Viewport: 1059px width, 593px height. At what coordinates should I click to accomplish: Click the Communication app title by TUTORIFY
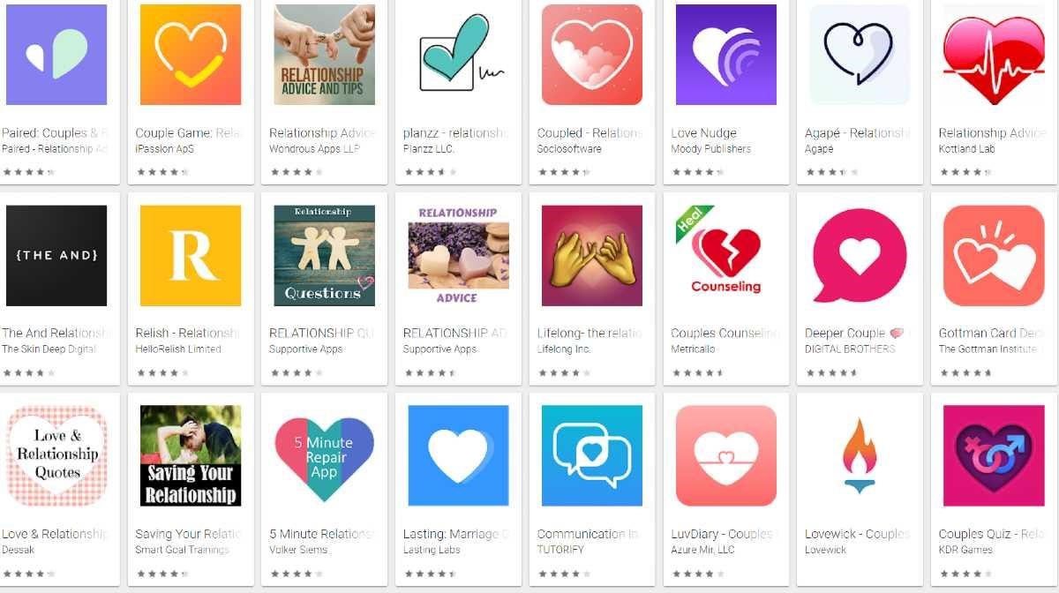588,534
